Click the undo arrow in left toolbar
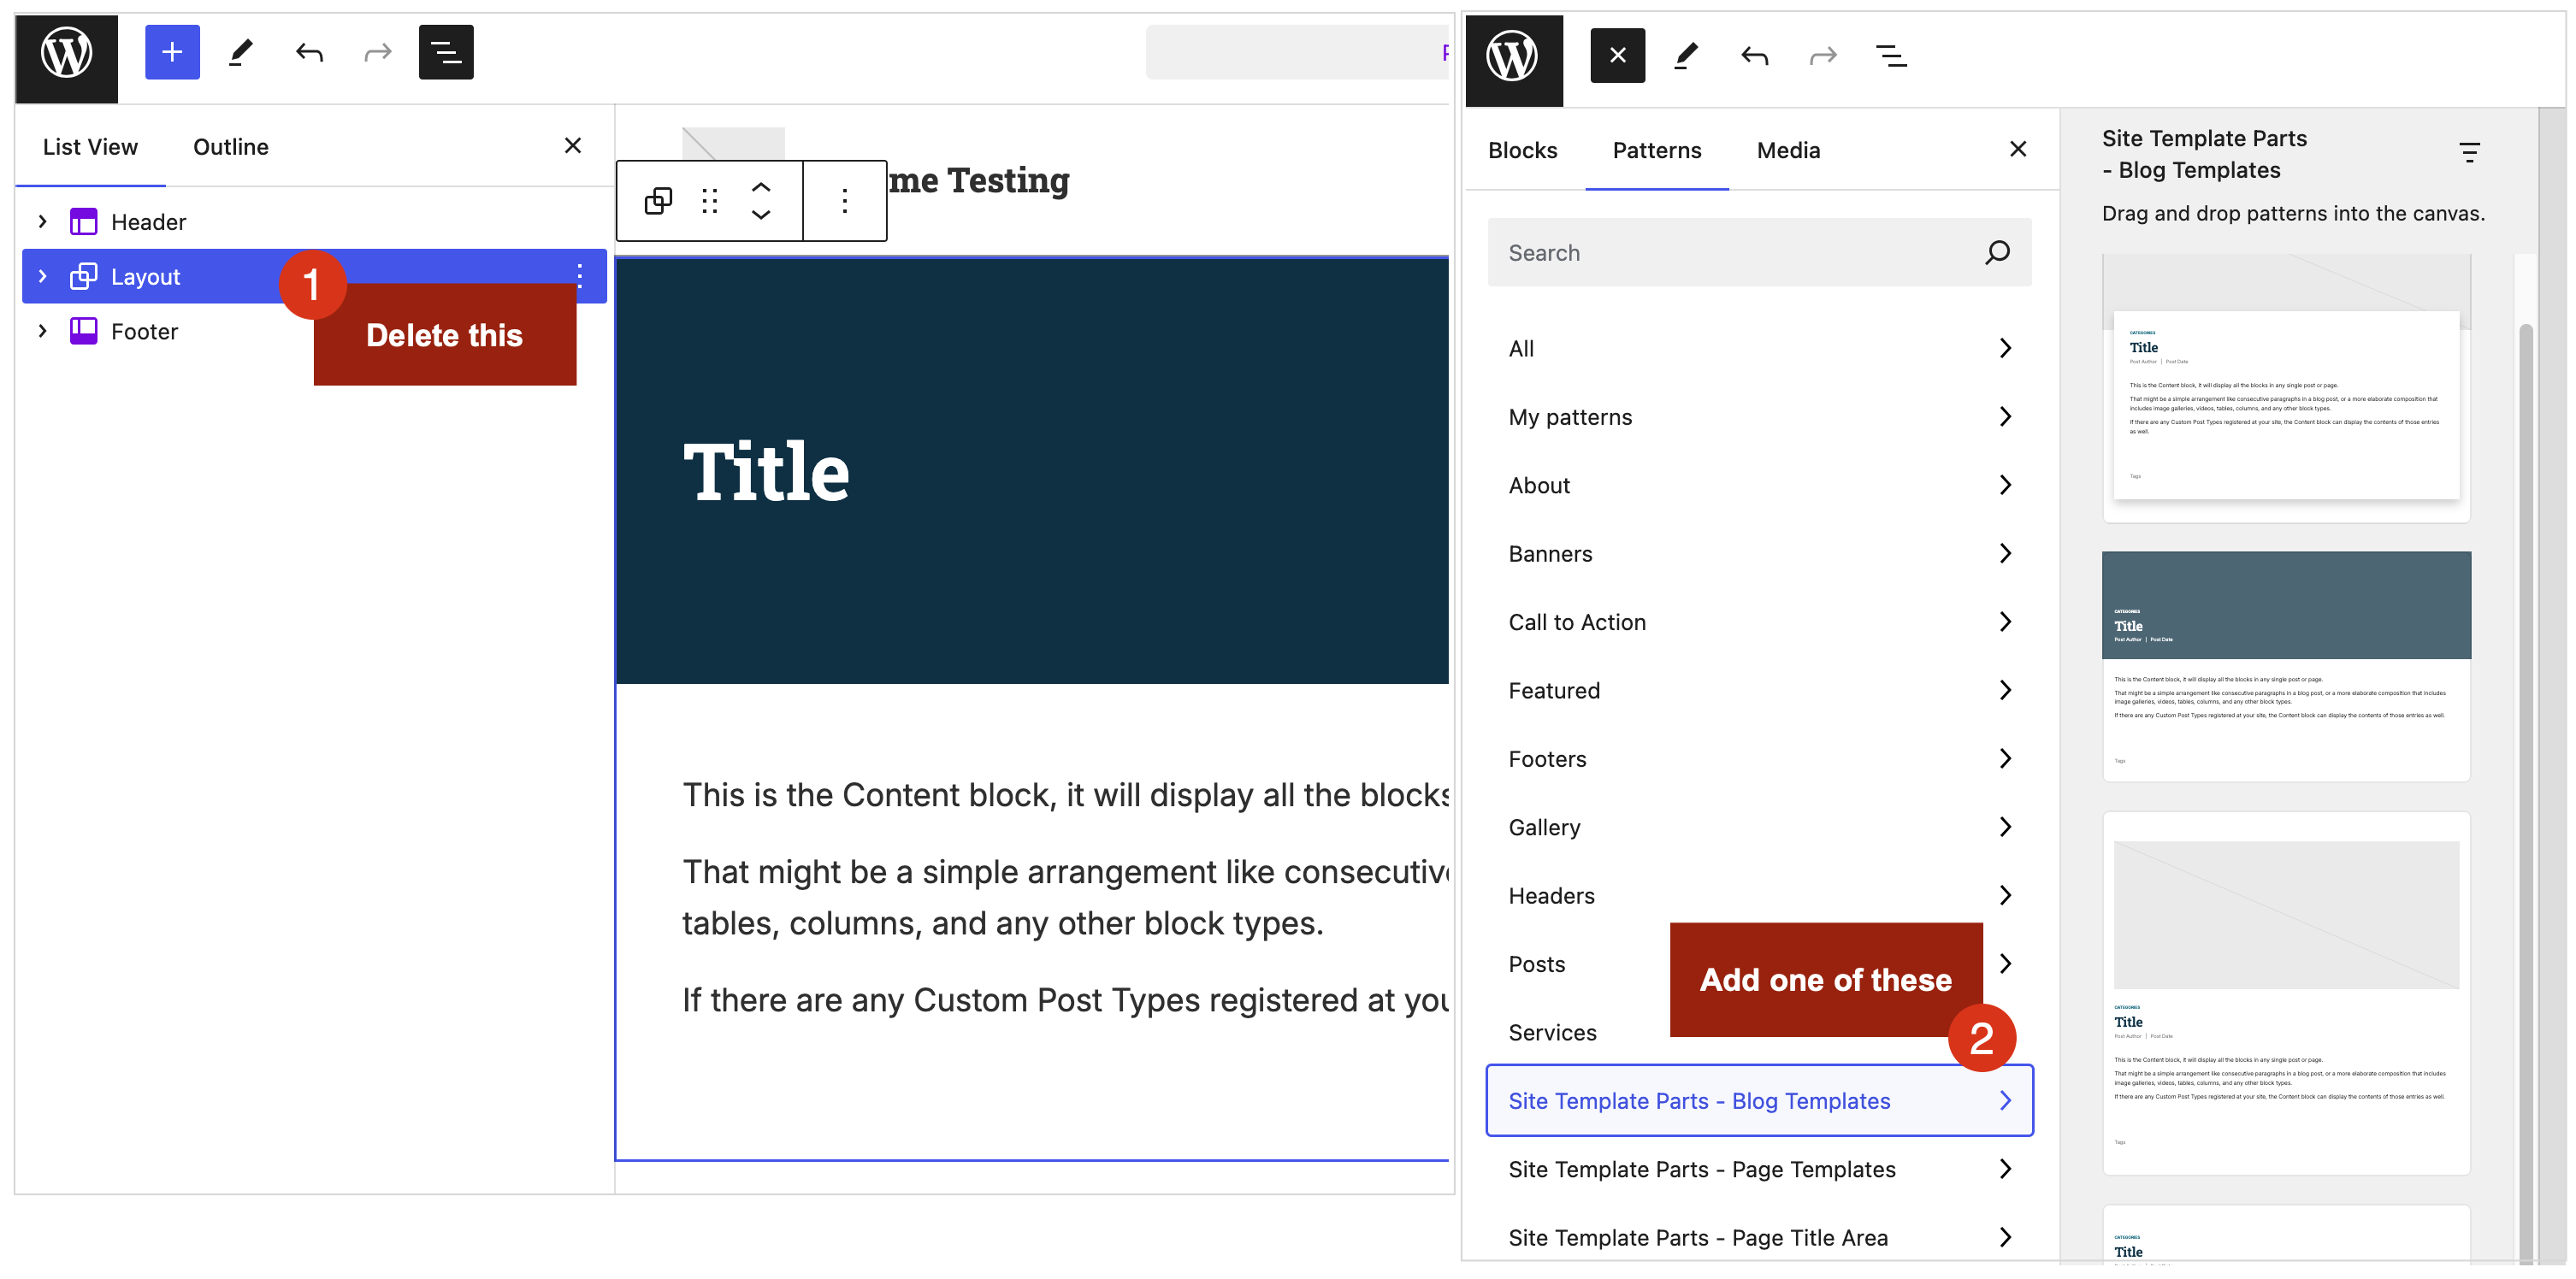The image size is (2576, 1279). [309, 52]
